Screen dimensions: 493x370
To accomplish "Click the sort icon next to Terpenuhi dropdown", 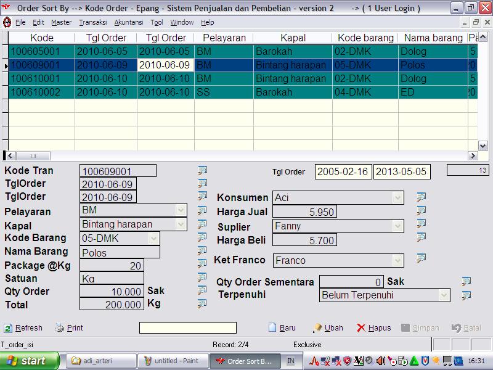I will [x=467, y=295].
